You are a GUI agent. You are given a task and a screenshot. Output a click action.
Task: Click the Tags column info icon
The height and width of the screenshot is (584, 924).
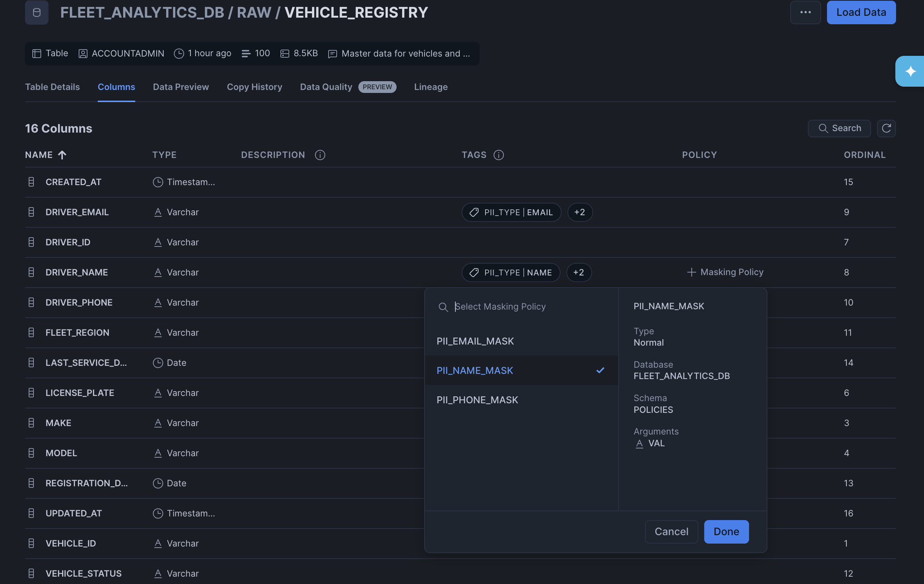pos(498,155)
